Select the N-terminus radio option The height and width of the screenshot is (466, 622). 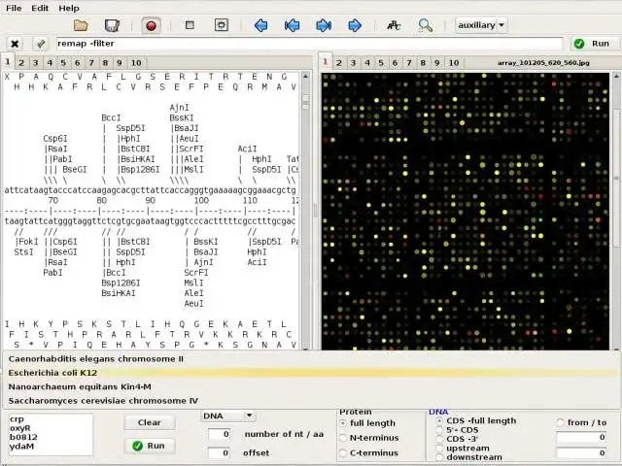tap(343, 438)
